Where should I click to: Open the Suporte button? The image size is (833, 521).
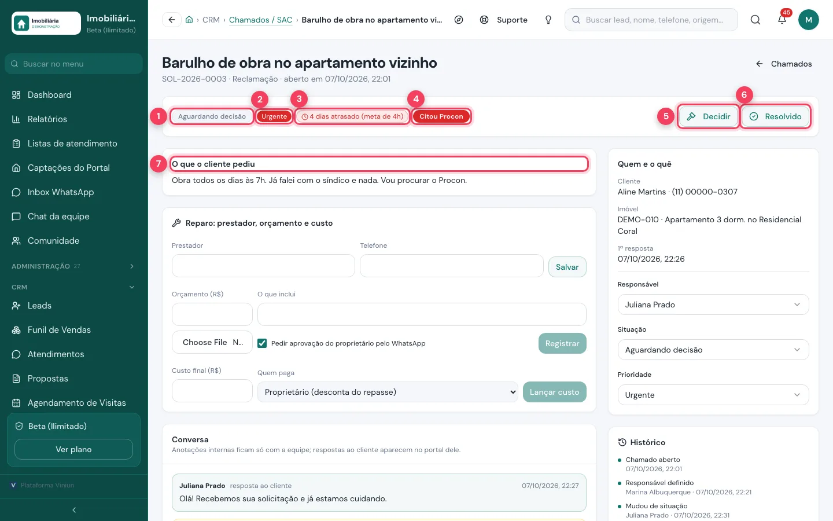tap(504, 20)
